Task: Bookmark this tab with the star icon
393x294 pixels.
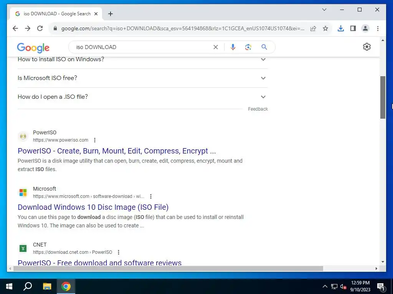Action: (x=325, y=28)
